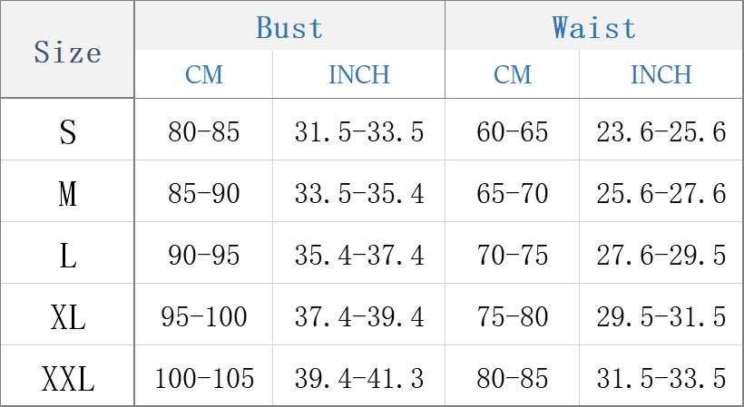Screen dimensions: 744x407
Task: Click the S size row label
Action: [x=67, y=132]
